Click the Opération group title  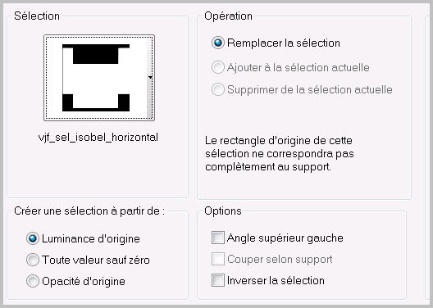228,16
